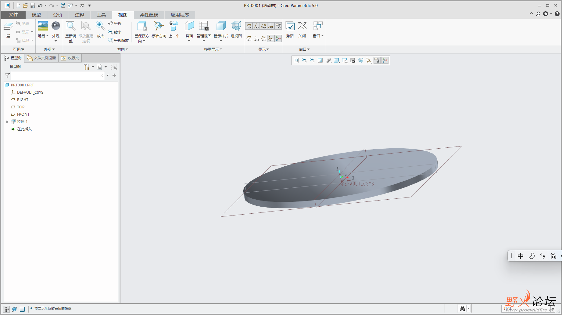
Task: Click the repaint icon in graphics toolbar
Action: (320, 60)
